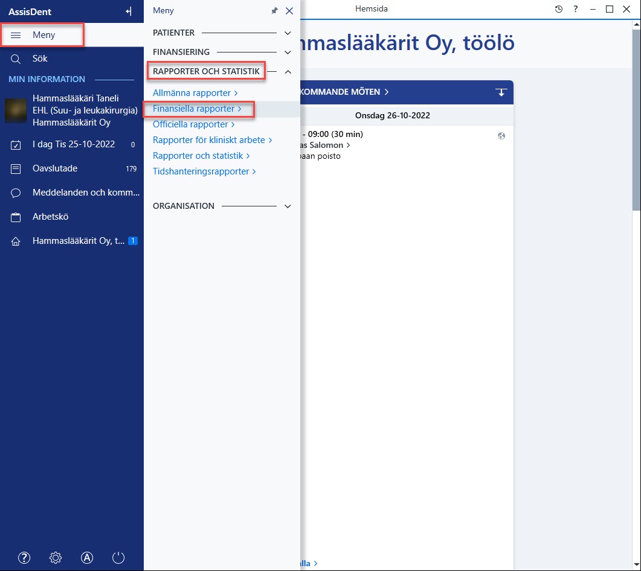This screenshot has height=571, width=641.
Task: Click the question mark in title bar
Action: [576, 9]
